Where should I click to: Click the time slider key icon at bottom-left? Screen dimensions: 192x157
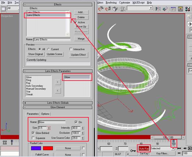point(12,143)
